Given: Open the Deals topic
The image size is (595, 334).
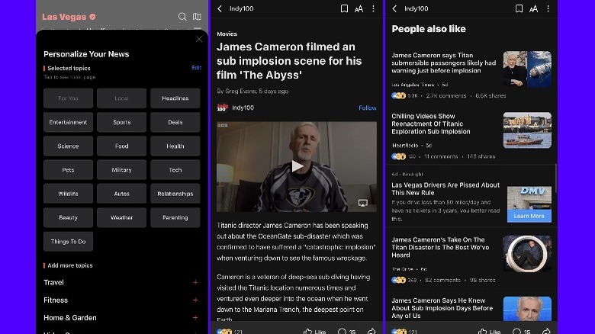Looking at the screenshot, I should 175,122.
